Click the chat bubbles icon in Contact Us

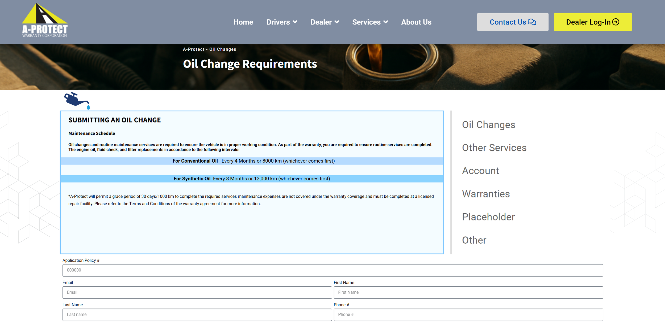pyautogui.click(x=532, y=22)
